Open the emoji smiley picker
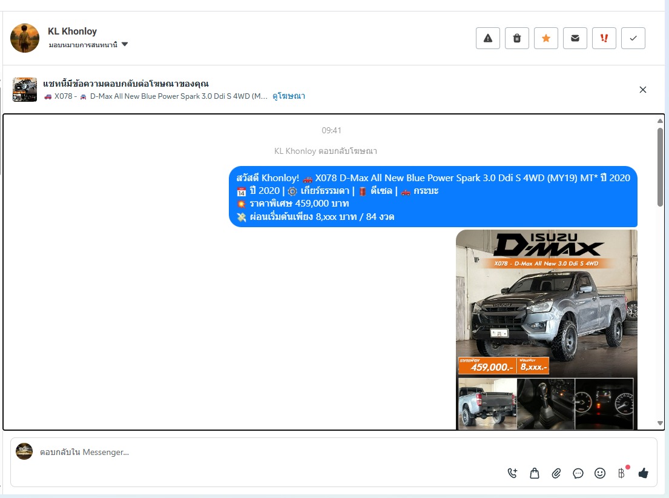 coord(600,473)
